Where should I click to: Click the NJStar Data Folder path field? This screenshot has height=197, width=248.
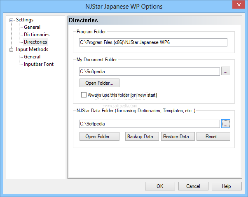(150, 124)
